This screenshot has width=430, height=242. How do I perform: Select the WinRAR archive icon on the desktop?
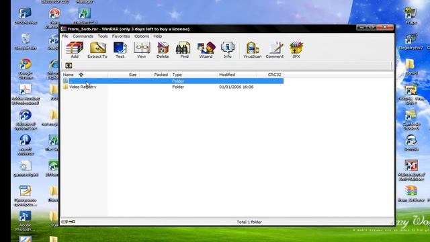click(x=411, y=194)
